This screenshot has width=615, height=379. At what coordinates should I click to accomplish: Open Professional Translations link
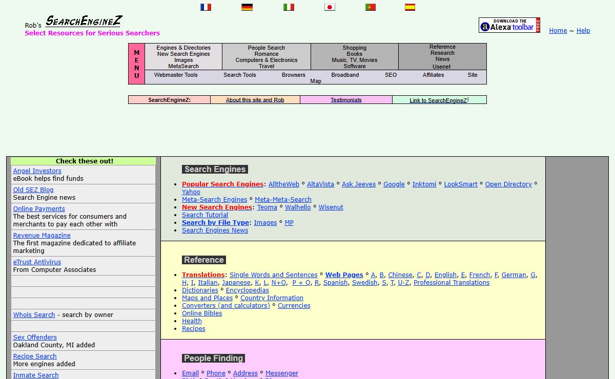tap(452, 283)
